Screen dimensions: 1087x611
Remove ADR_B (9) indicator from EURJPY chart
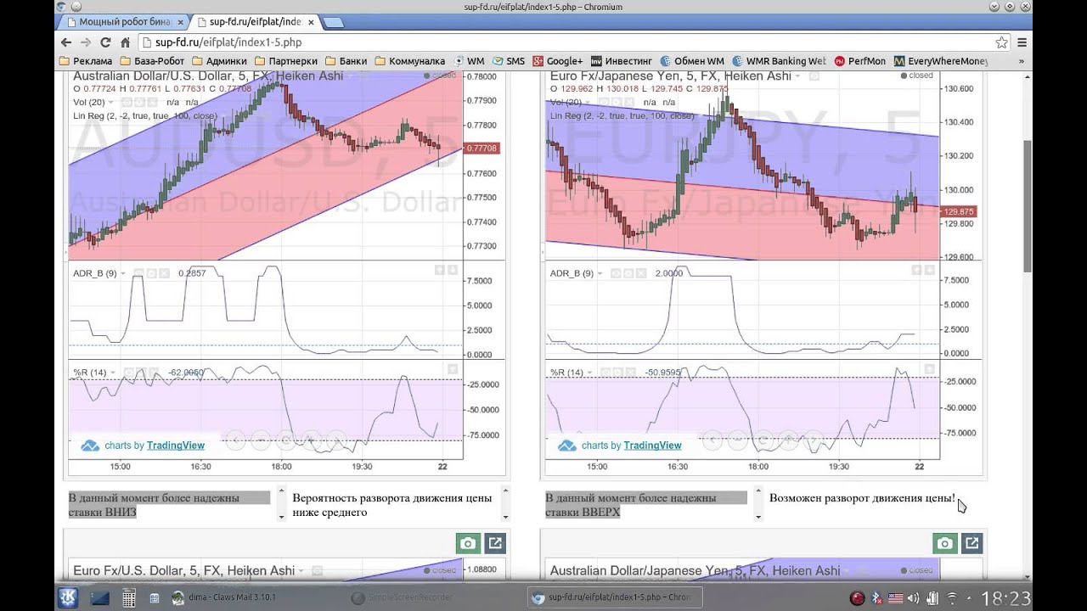(641, 273)
